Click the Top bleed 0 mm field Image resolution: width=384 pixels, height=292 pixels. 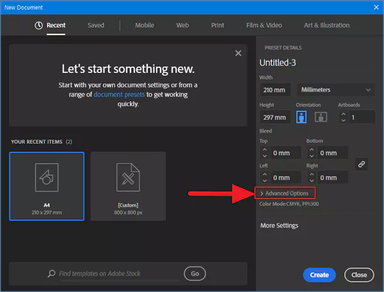(285, 153)
